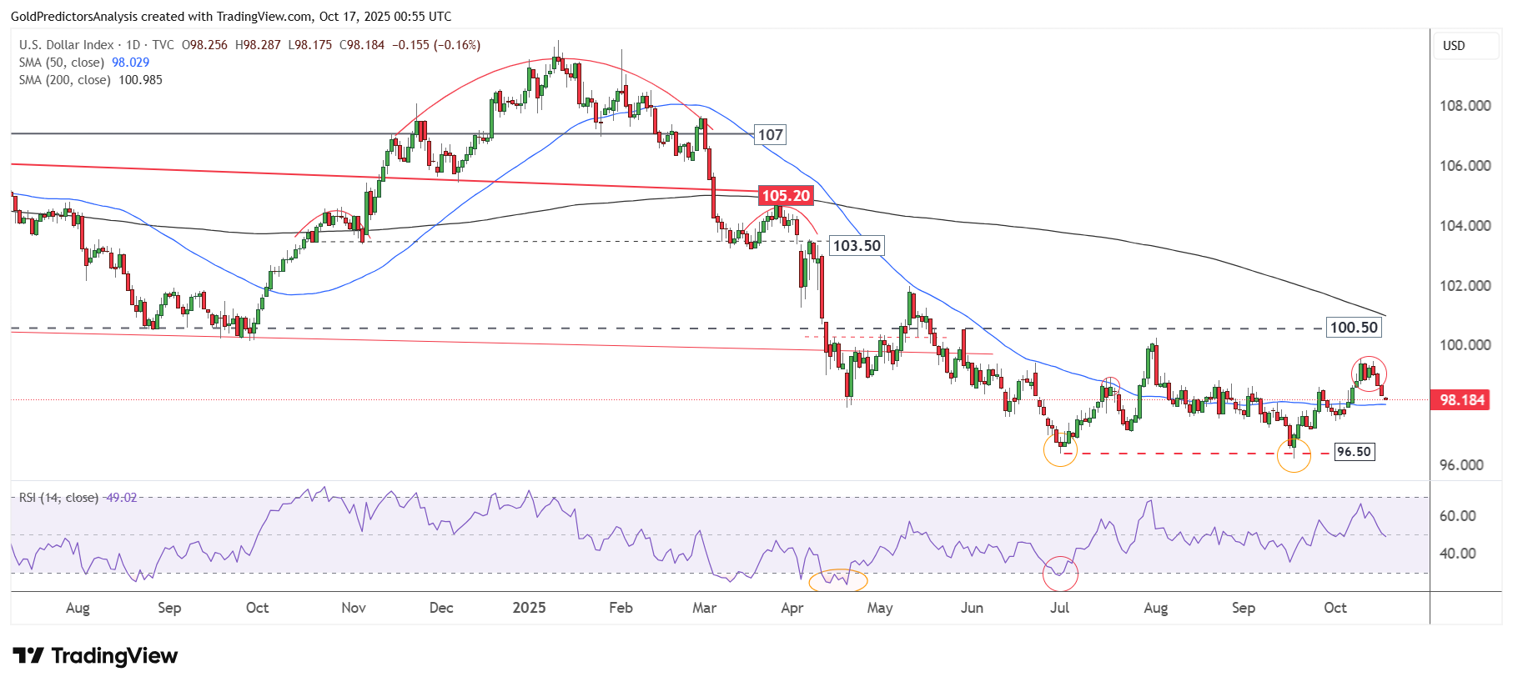Image resolution: width=1513 pixels, height=687 pixels.
Task: Click the Oct label at right of time axis
Action: tap(1335, 608)
